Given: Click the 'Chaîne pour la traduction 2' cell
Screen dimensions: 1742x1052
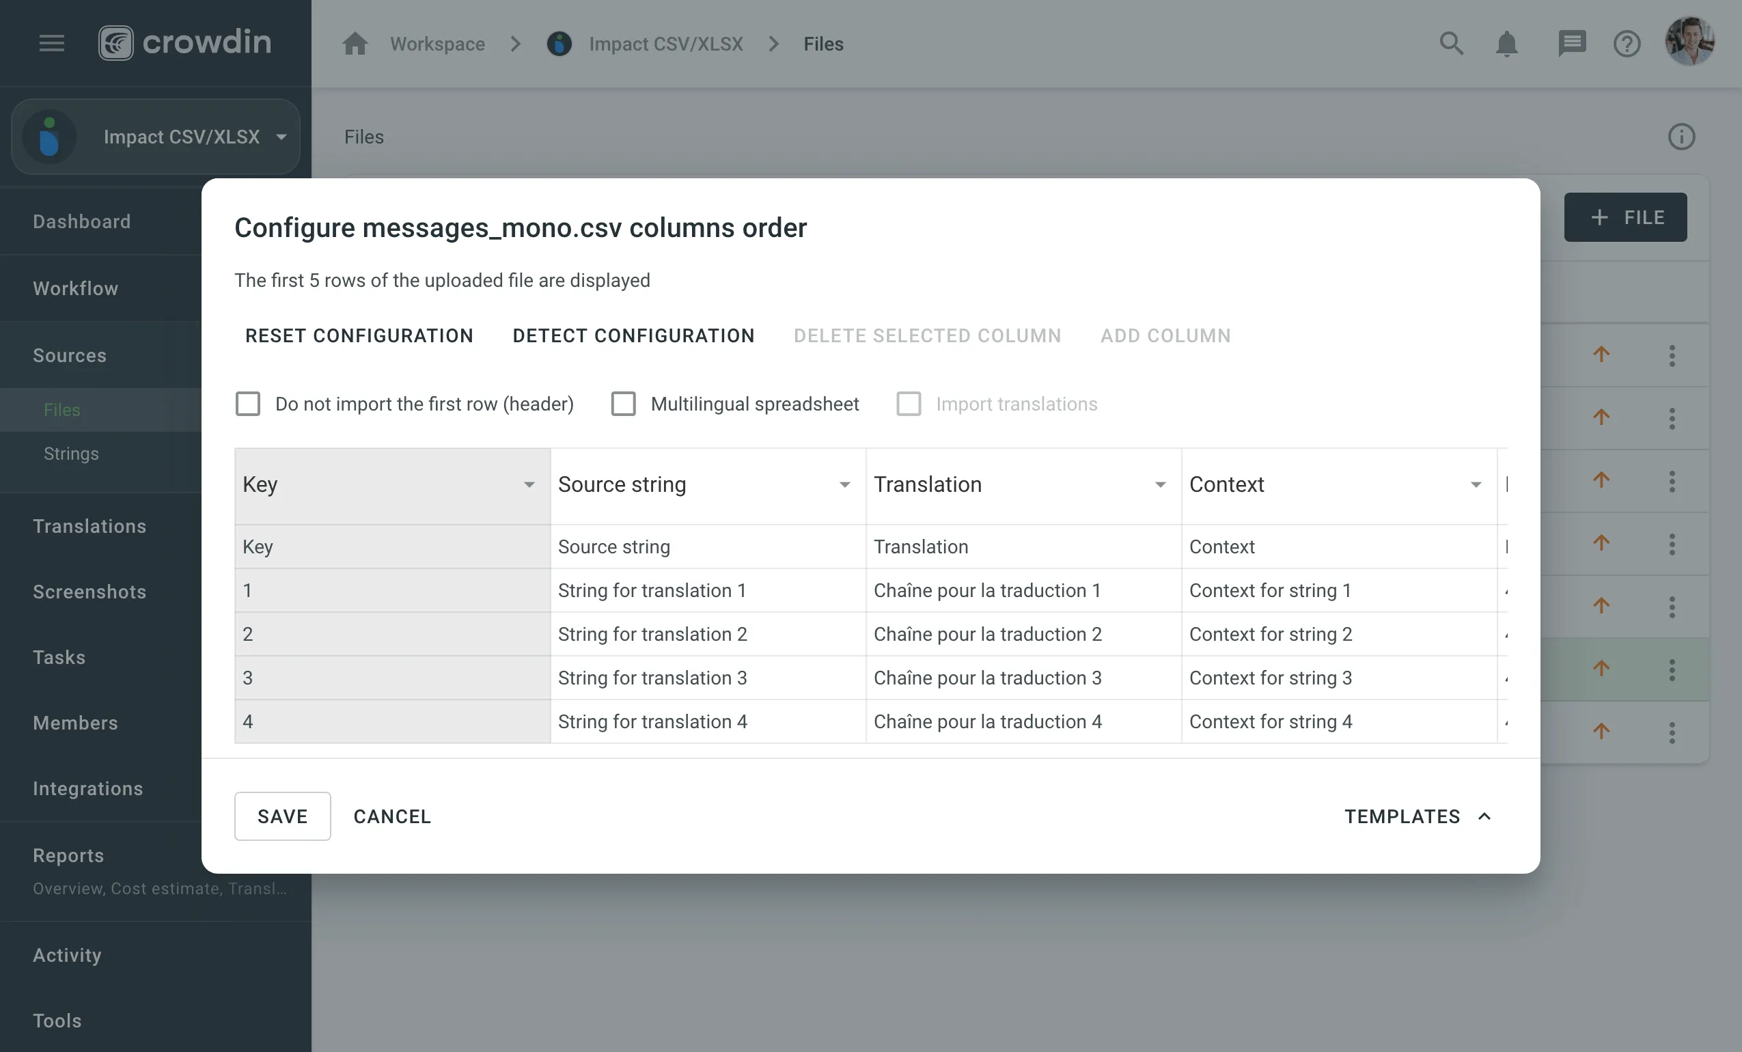Looking at the screenshot, I should pos(1024,634).
